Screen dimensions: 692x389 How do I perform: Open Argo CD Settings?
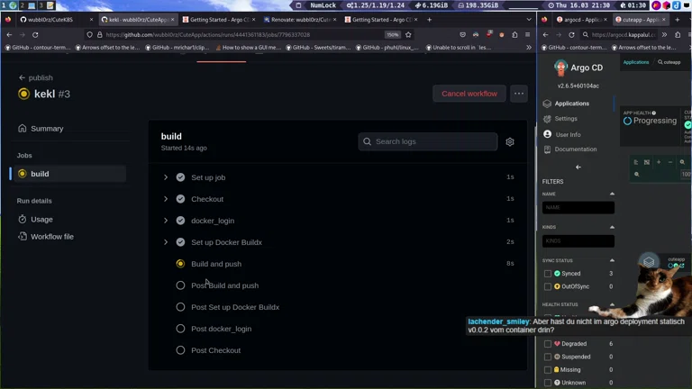pyautogui.click(x=565, y=119)
